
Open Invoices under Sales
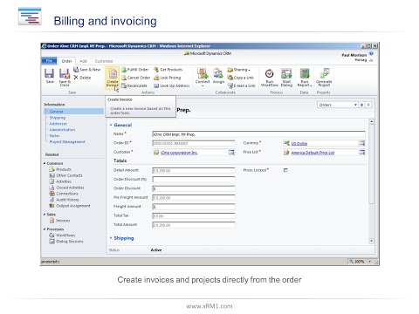tap(59, 221)
